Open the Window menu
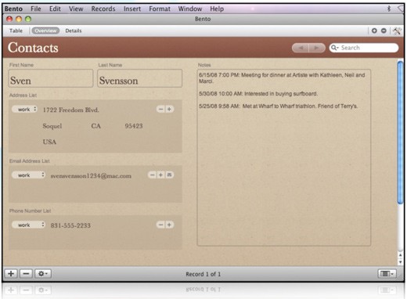 click(190, 9)
